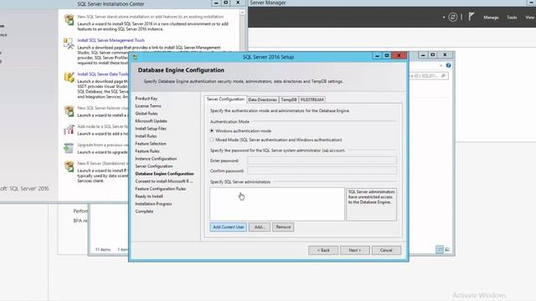Click Feature Selection step in sidebar
The height and width of the screenshot is (301, 536).
[151, 143]
